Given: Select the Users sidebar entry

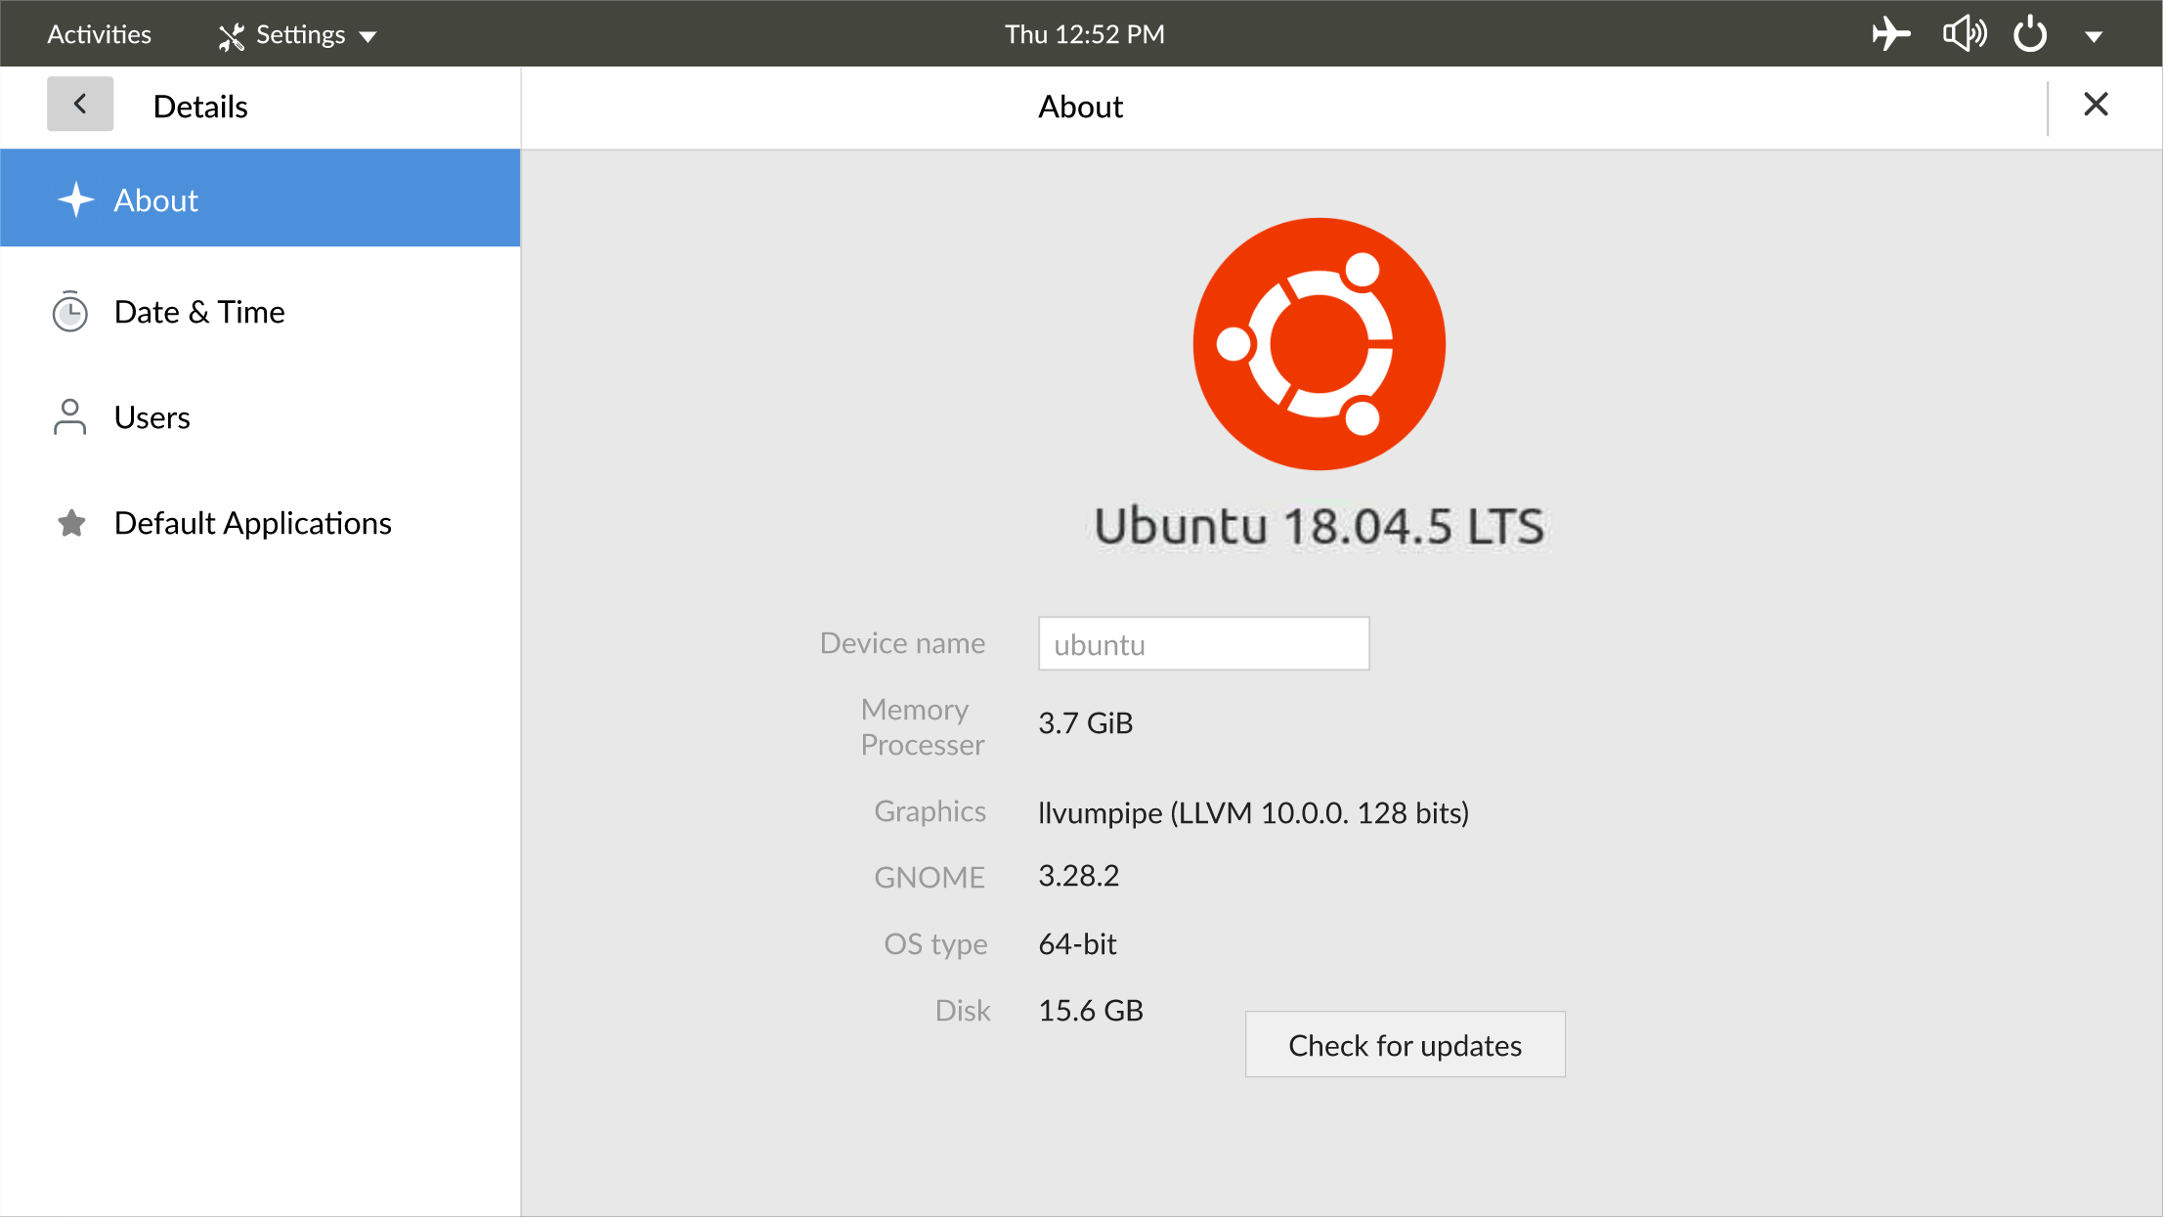Looking at the screenshot, I should click(x=152, y=416).
